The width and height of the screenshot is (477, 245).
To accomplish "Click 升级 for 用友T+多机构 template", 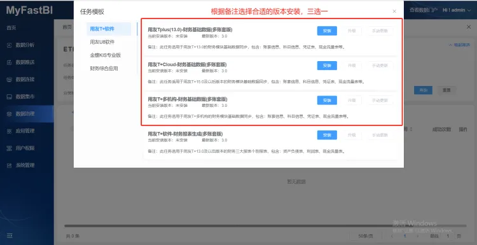I will pyautogui.click(x=352, y=100).
